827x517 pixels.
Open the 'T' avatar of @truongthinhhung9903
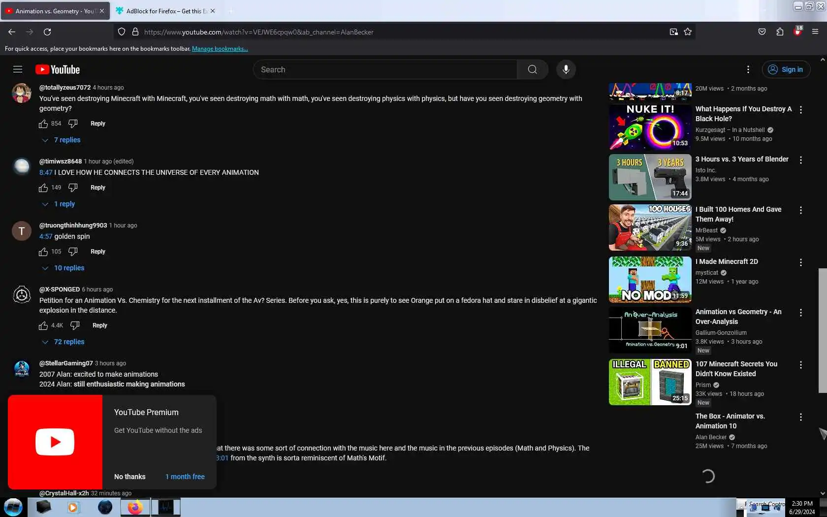click(x=22, y=230)
